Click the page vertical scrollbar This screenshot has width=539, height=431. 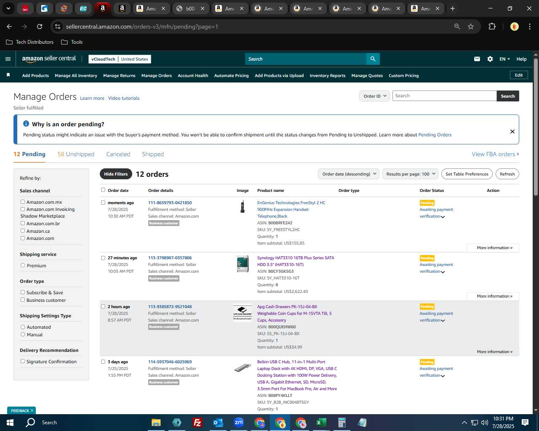pyautogui.click(x=536, y=126)
